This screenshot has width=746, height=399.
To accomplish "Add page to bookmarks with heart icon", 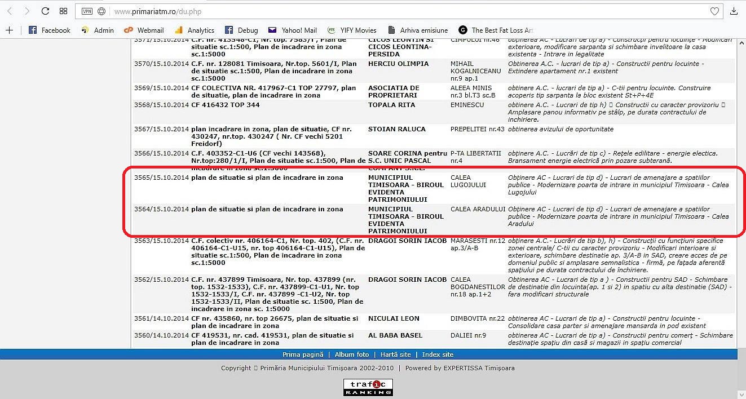I will (x=714, y=11).
